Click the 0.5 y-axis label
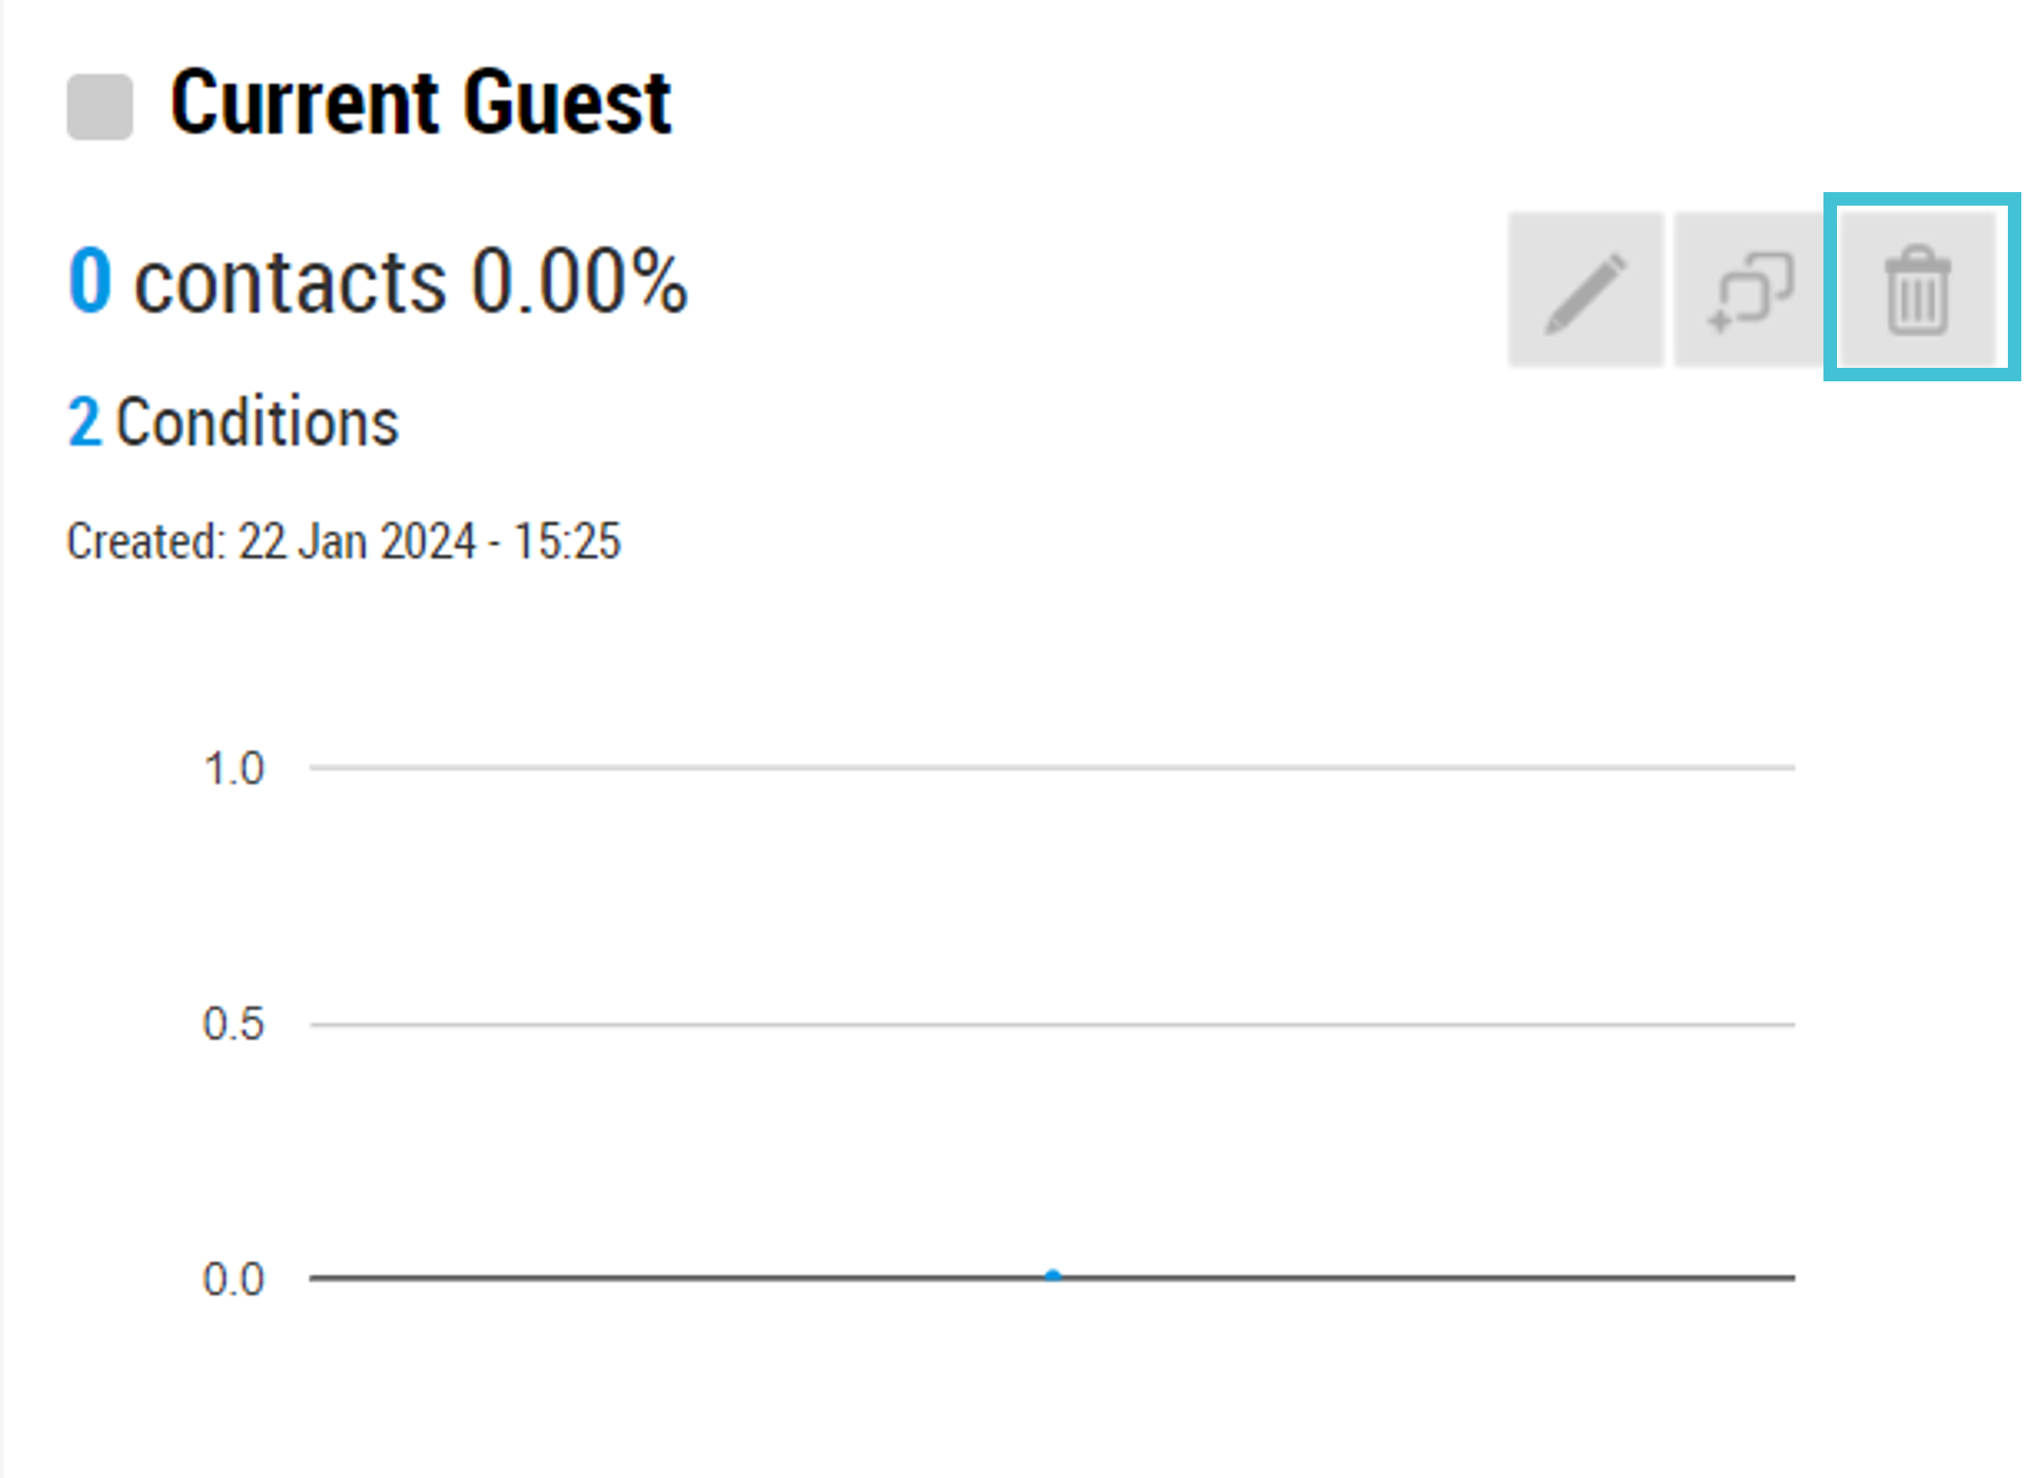This screenshot has height=1478, width=2031. [233, 1024]
